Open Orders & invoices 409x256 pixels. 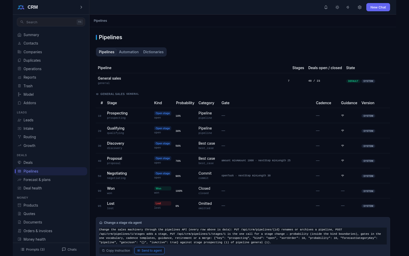[x=51, y=231]
